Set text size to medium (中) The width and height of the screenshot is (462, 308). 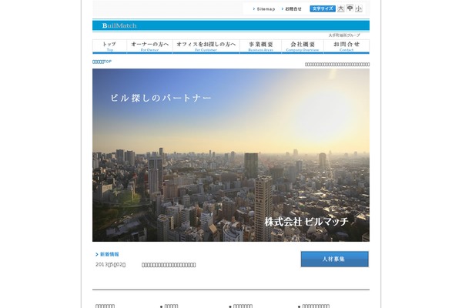tap(350, 8)
